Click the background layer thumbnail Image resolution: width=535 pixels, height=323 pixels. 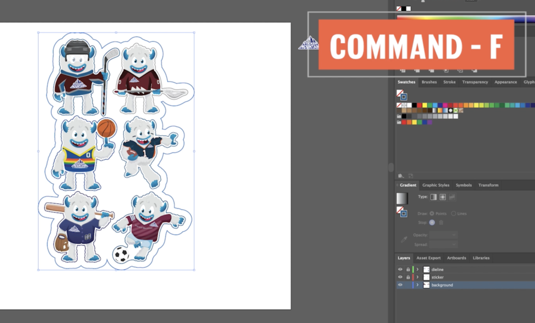(426, 285)
